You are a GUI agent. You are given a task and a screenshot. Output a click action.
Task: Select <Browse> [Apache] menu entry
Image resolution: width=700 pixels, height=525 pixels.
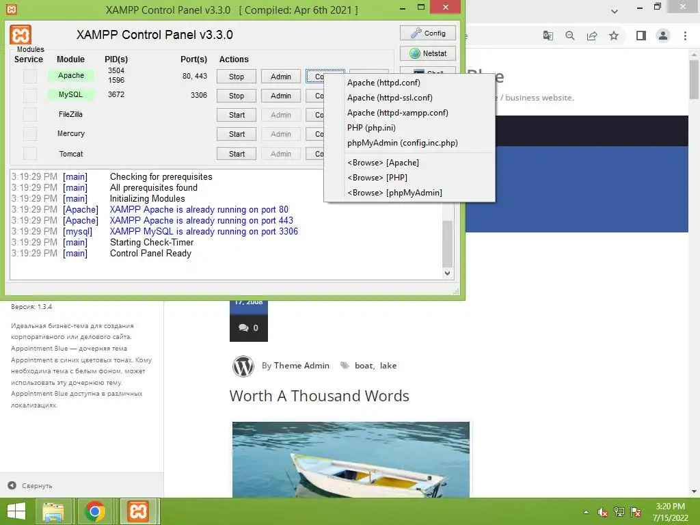pos(409,163)
